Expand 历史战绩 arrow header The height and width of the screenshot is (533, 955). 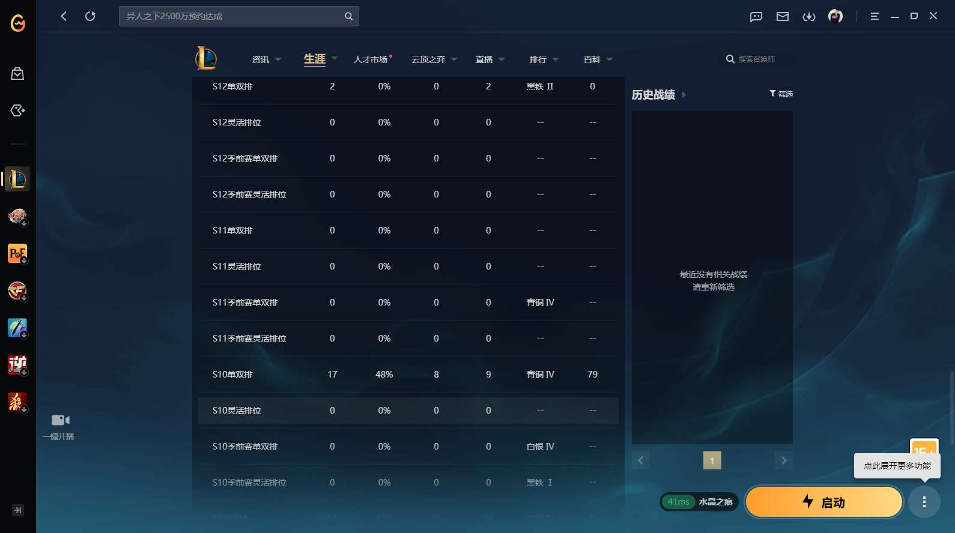coord(684,95)
